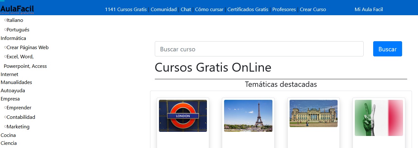Open the London underground sign thumbnail
Viewport: 418px width, 148px height.
[x=183, y=116]
